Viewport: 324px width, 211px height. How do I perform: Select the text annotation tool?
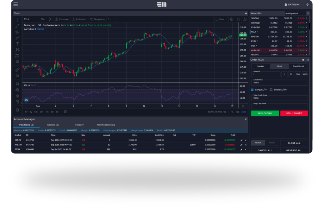coord(17,44)
